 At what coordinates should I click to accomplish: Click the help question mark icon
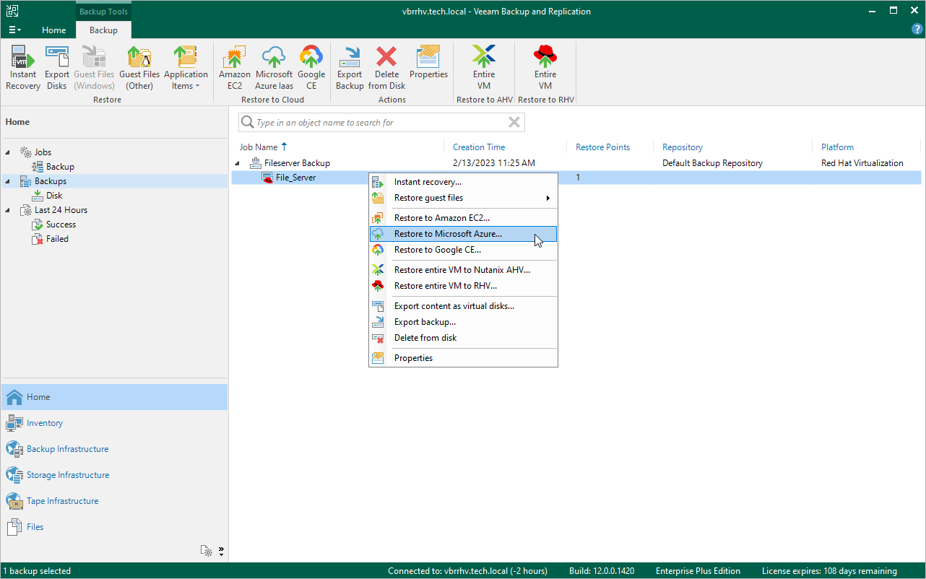click(917, 30)
